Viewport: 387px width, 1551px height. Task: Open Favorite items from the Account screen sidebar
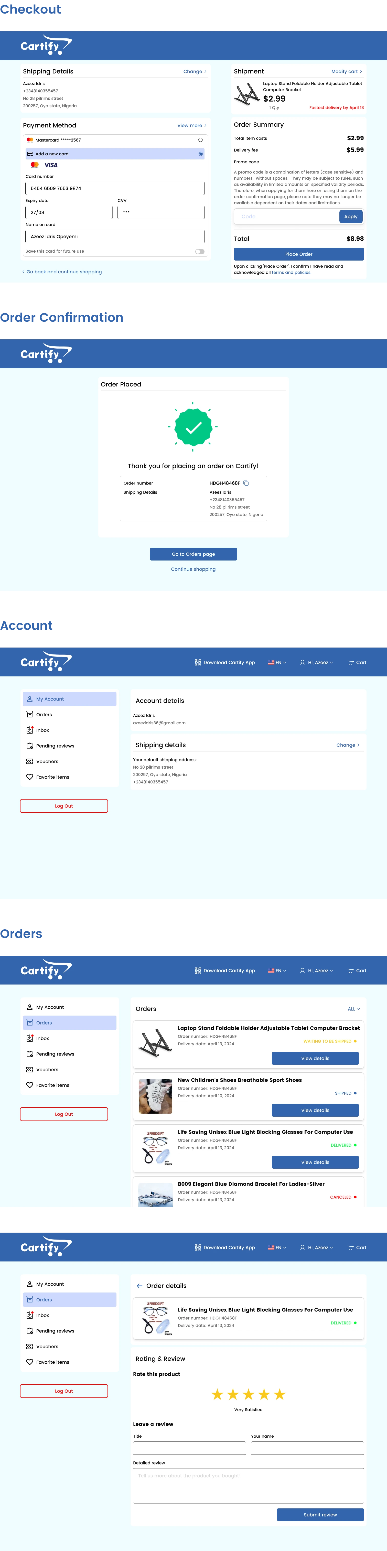click(70, 777)
